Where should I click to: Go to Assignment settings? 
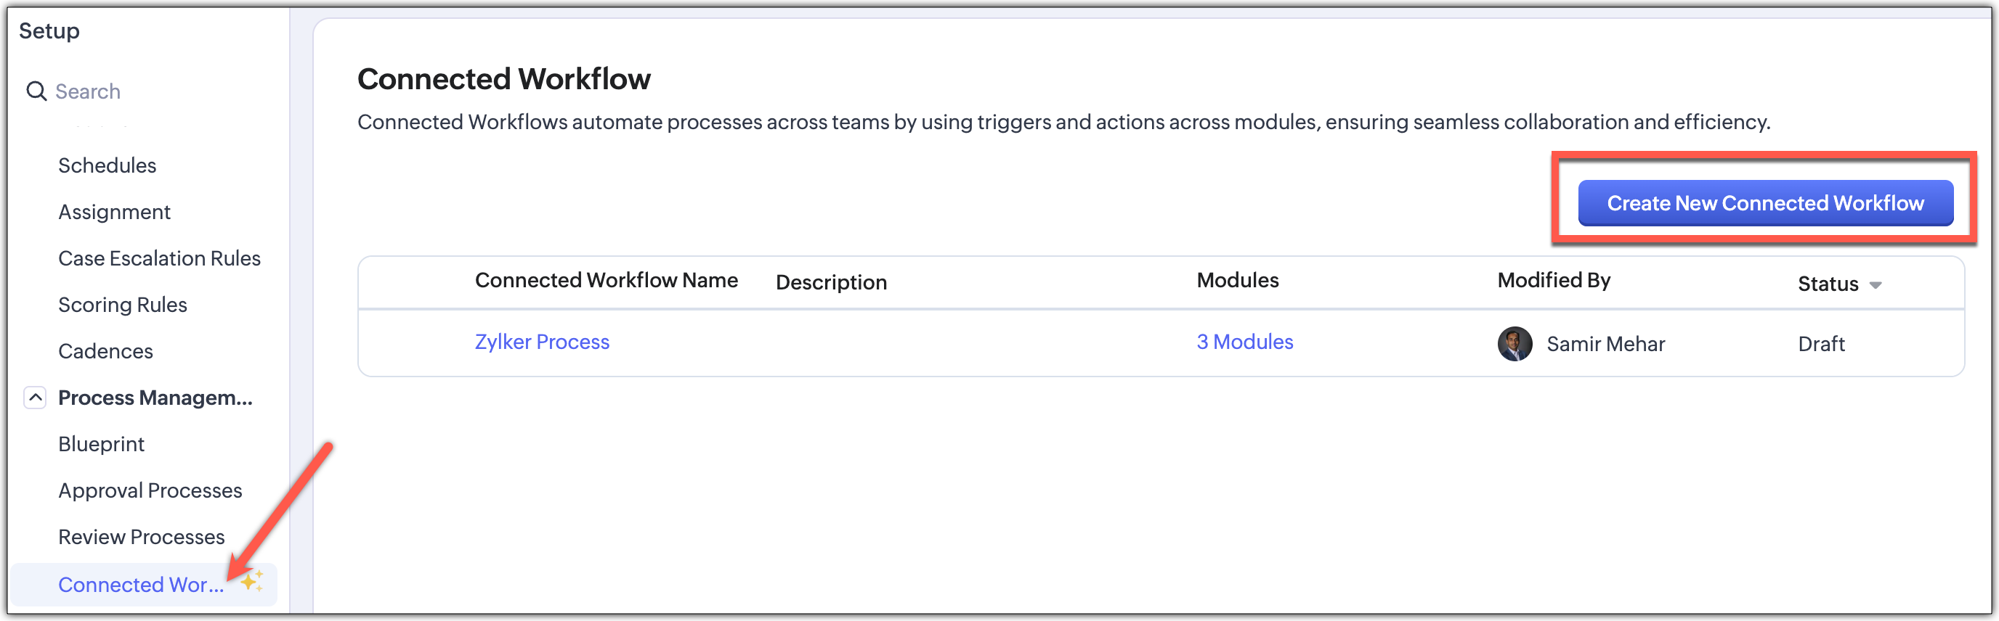coord(114,212)
